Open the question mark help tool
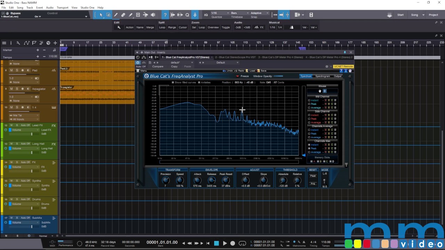445x250 pixels. (x=165, y=15)
